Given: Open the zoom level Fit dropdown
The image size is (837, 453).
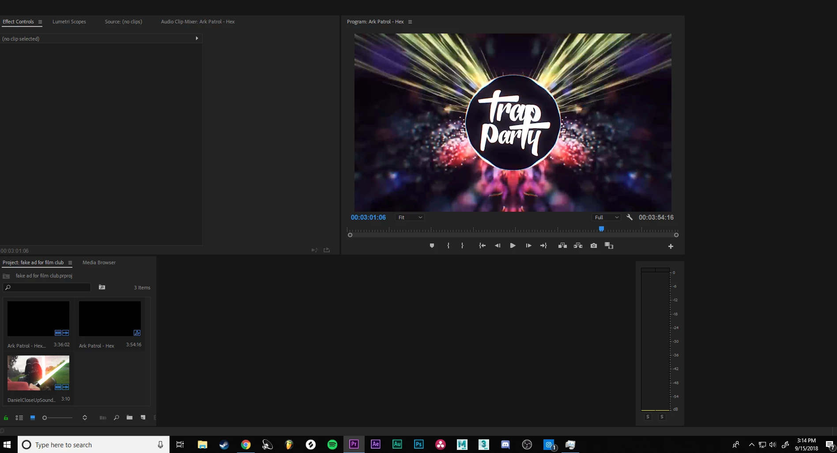Looking at the screenshot, I should (x=410, y=217).
